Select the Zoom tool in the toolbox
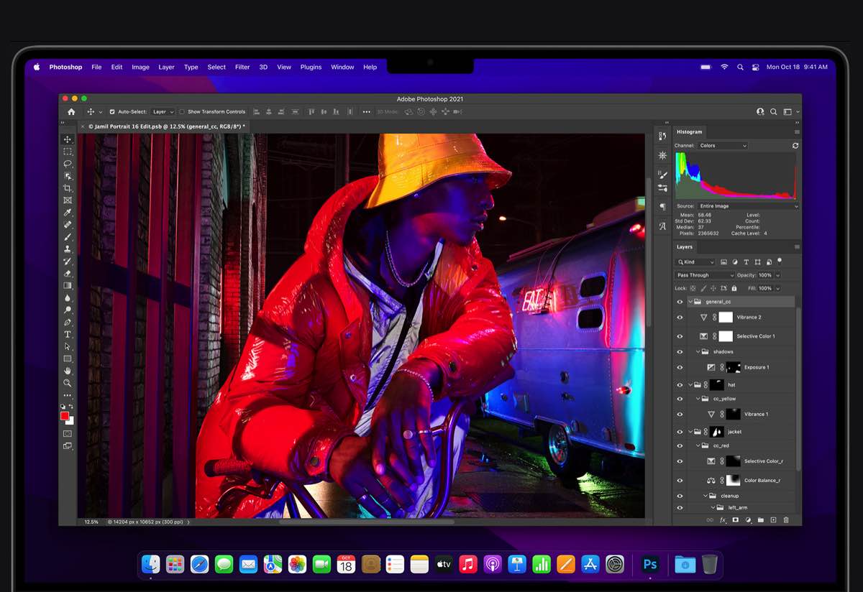 68,383
